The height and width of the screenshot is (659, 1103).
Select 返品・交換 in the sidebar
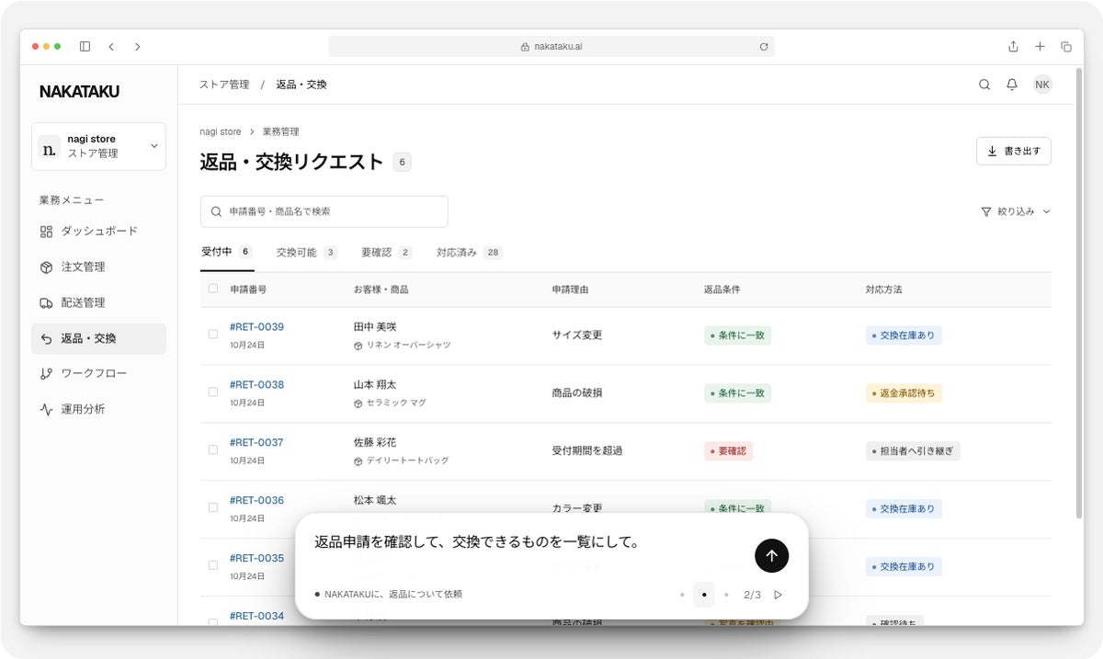click(98, 338)
